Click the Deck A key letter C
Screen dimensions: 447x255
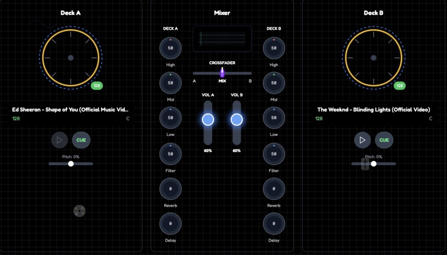click(x=128, y=119)
